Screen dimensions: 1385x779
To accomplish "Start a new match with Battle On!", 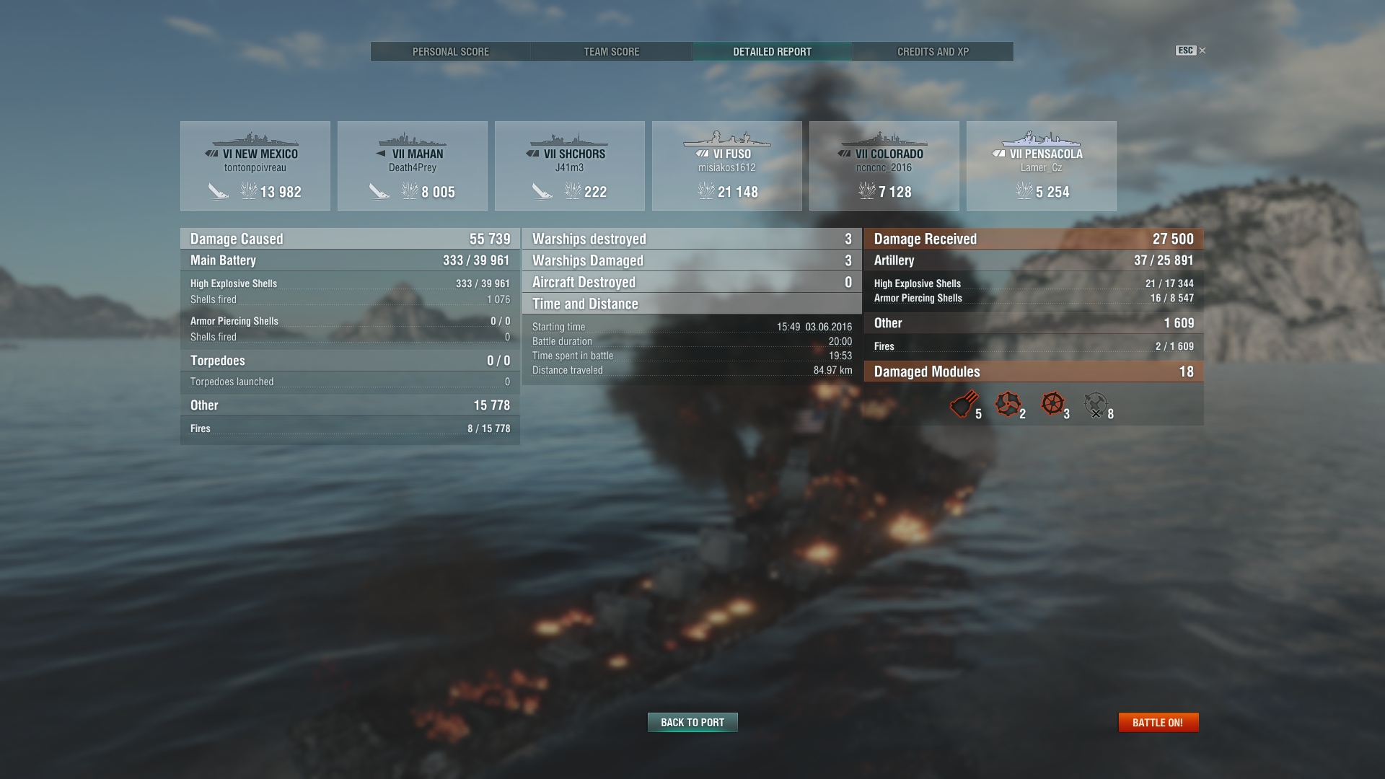I will 1158,722.
